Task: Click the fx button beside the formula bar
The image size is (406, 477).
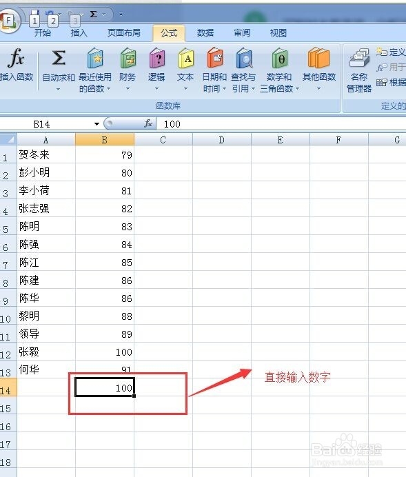Action: 148,123
